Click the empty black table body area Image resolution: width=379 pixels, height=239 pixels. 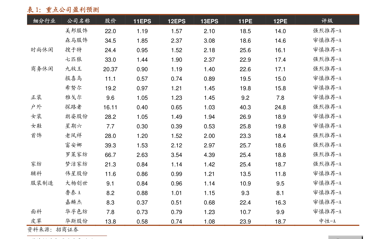(193, 124)
